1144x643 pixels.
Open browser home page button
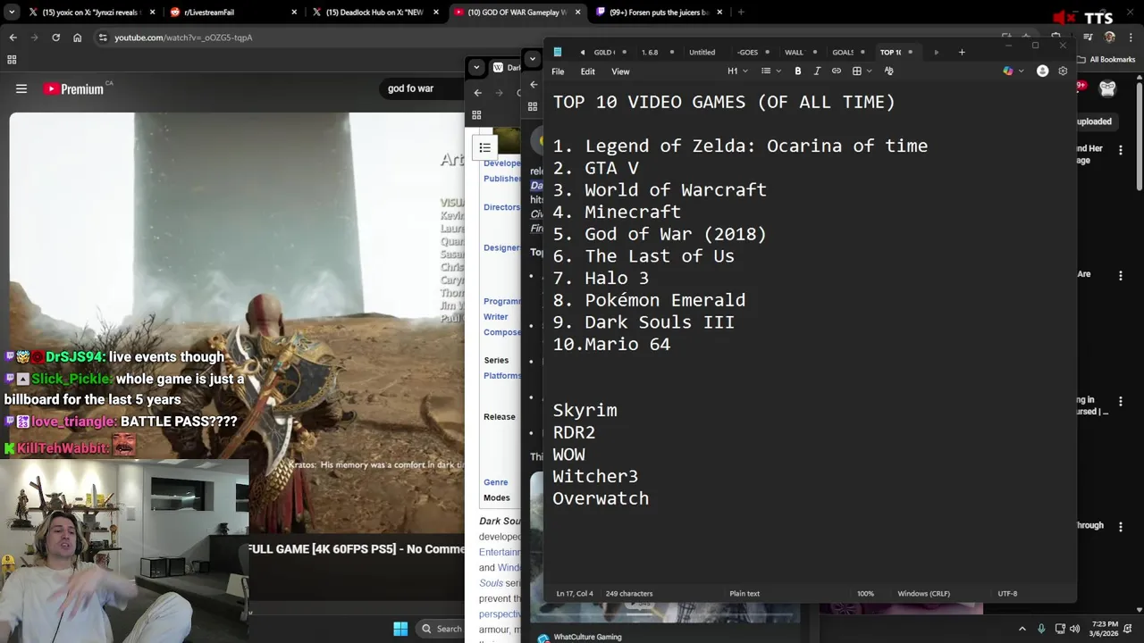[x=77, y=38]
